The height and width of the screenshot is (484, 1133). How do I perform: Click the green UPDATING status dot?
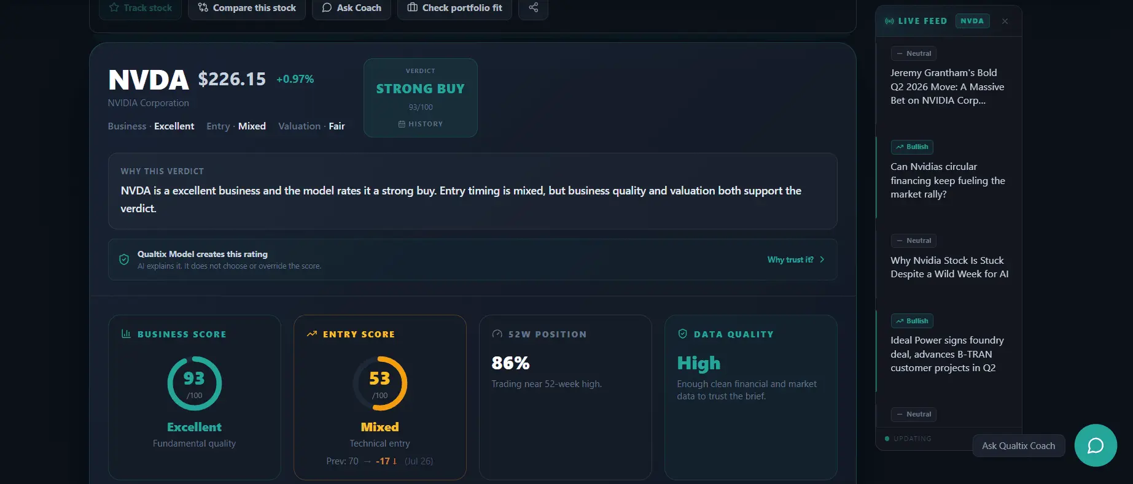pos(887,439)
